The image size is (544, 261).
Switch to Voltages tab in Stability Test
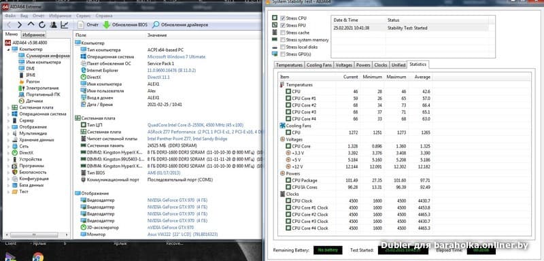click(x=344, y=65)
